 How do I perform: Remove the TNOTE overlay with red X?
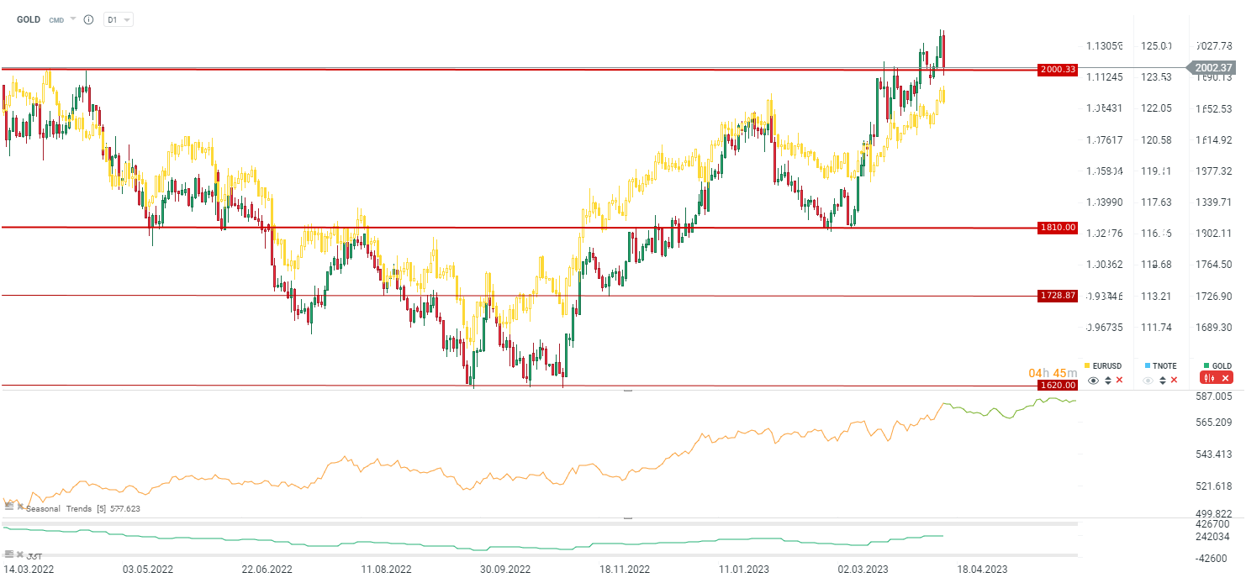1175,381
